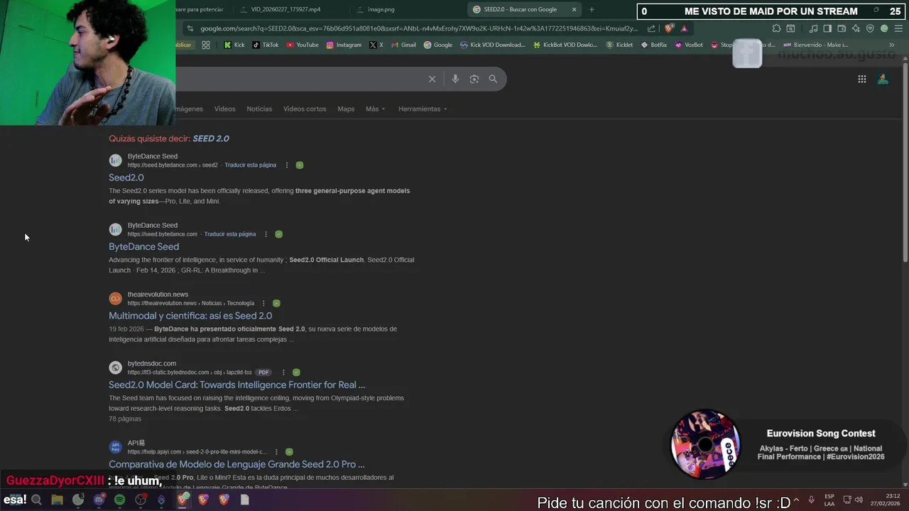The width and height of the screenshot is (909, 511).
Task: Share this page via address bar icon
Action: (651, 28)
